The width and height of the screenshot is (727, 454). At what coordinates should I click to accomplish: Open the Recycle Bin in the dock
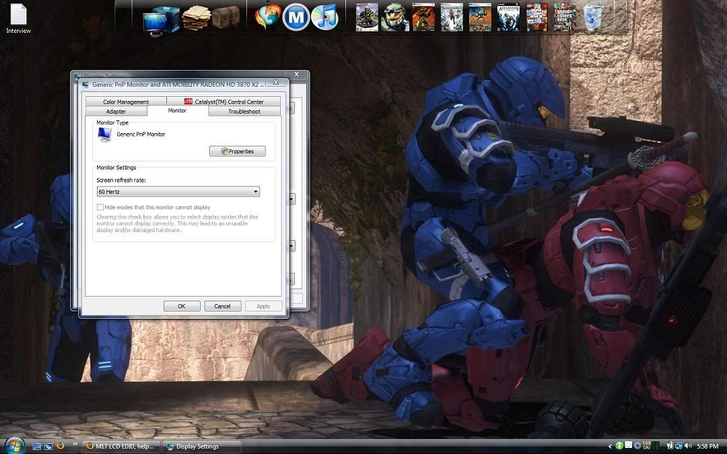(593, 17)
